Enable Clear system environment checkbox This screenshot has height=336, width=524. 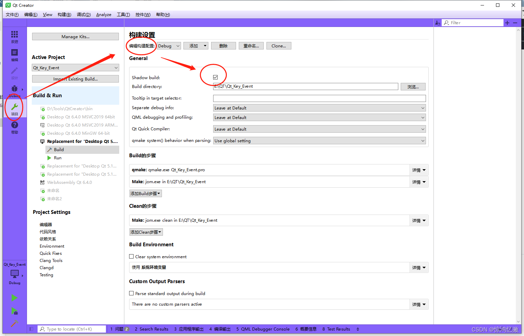(x=132, y=257)
